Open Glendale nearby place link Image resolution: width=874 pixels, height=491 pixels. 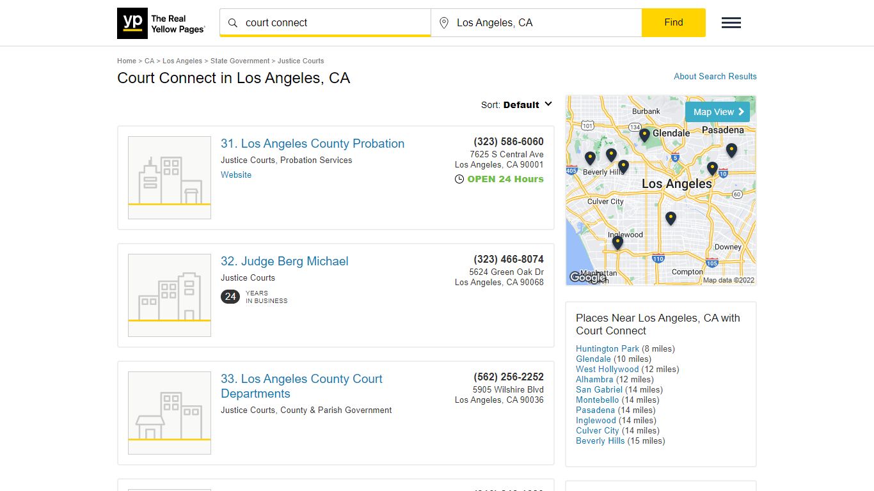click(x=593, y=359)
